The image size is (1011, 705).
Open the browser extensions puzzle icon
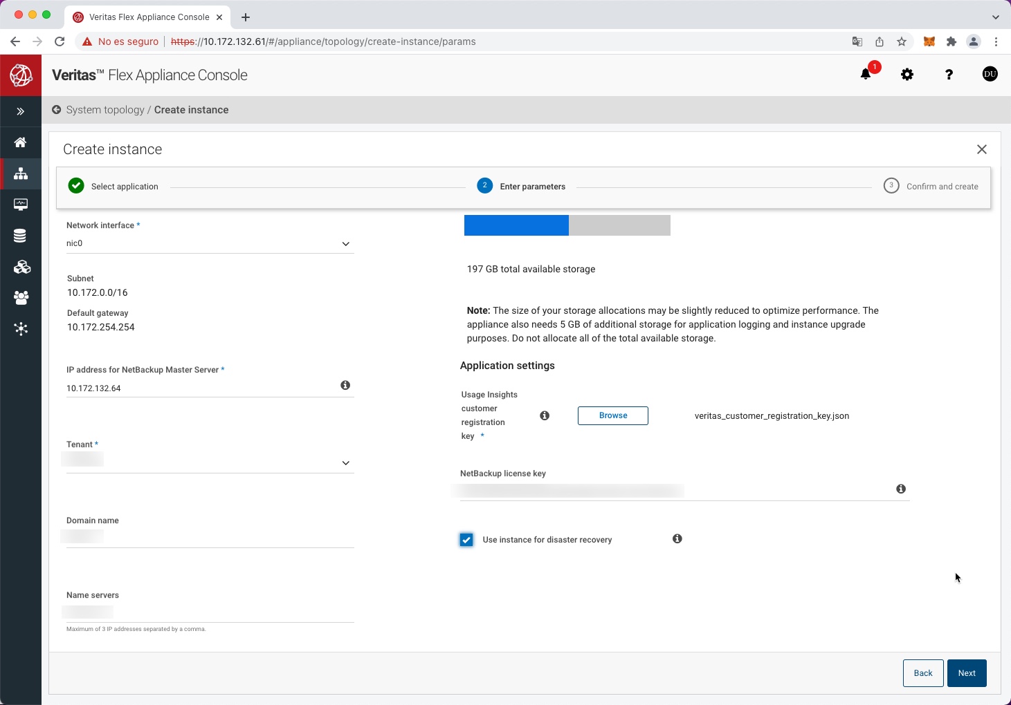click(x=951, y=41)
